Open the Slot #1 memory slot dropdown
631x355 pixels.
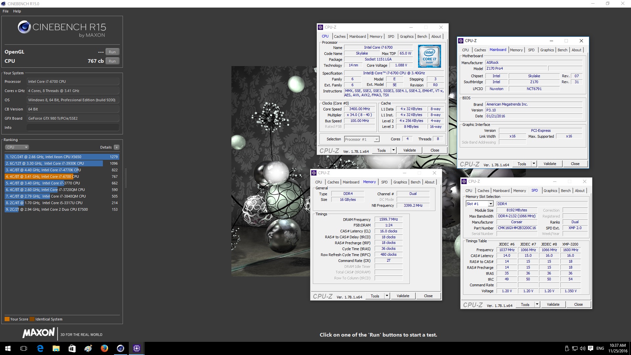tap(479, 204)
